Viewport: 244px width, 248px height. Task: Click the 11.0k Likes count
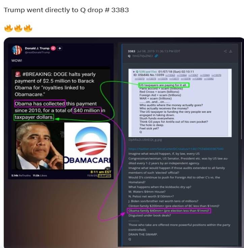point(40,175)
